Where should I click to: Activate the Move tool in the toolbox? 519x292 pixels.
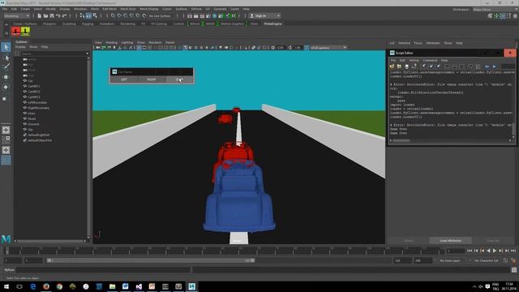pyautogui.click(x=6, y=77)
